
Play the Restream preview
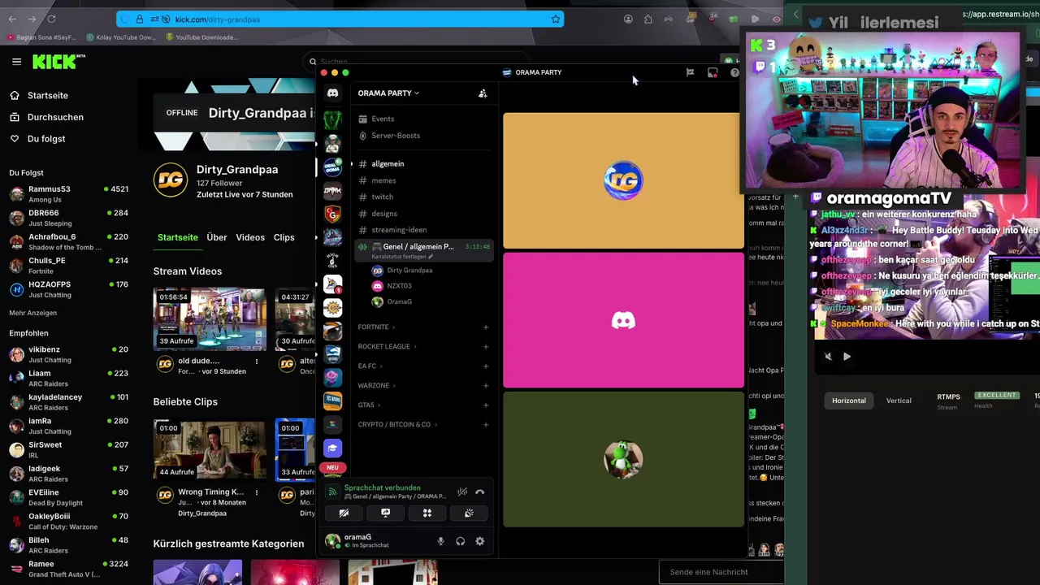(847, 356)
